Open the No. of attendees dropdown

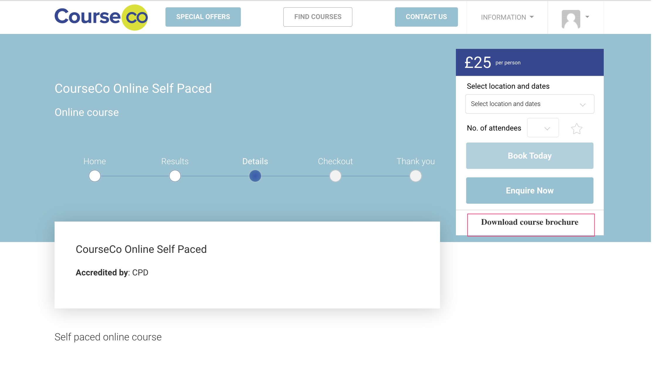tap(543, 128)
